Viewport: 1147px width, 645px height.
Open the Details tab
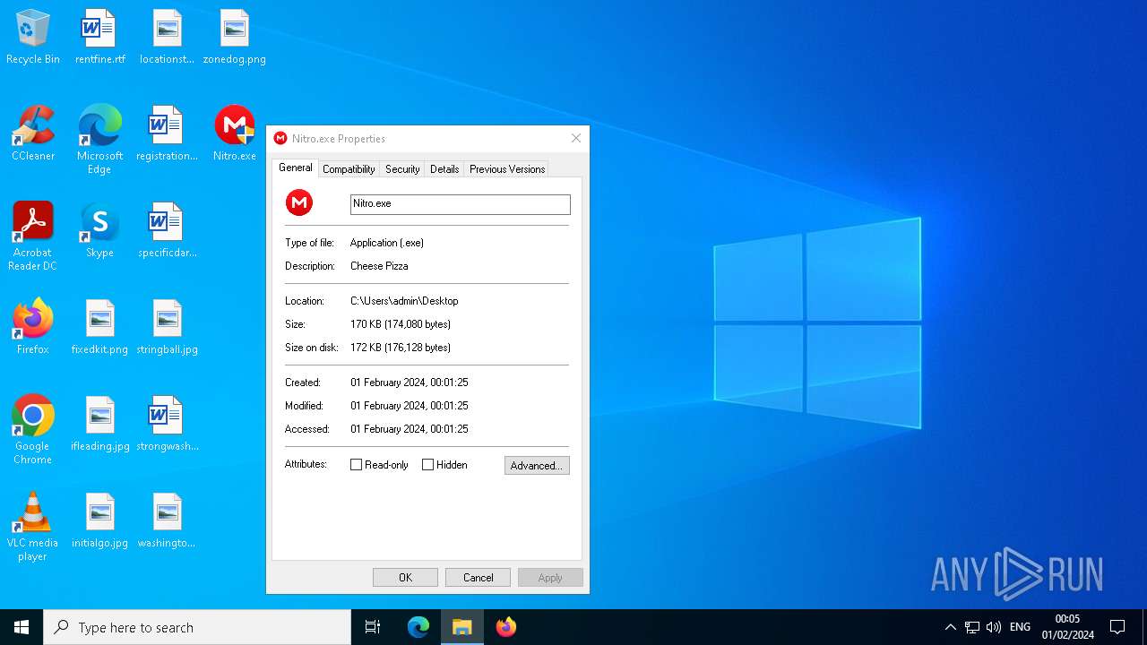tap(444, 169)
